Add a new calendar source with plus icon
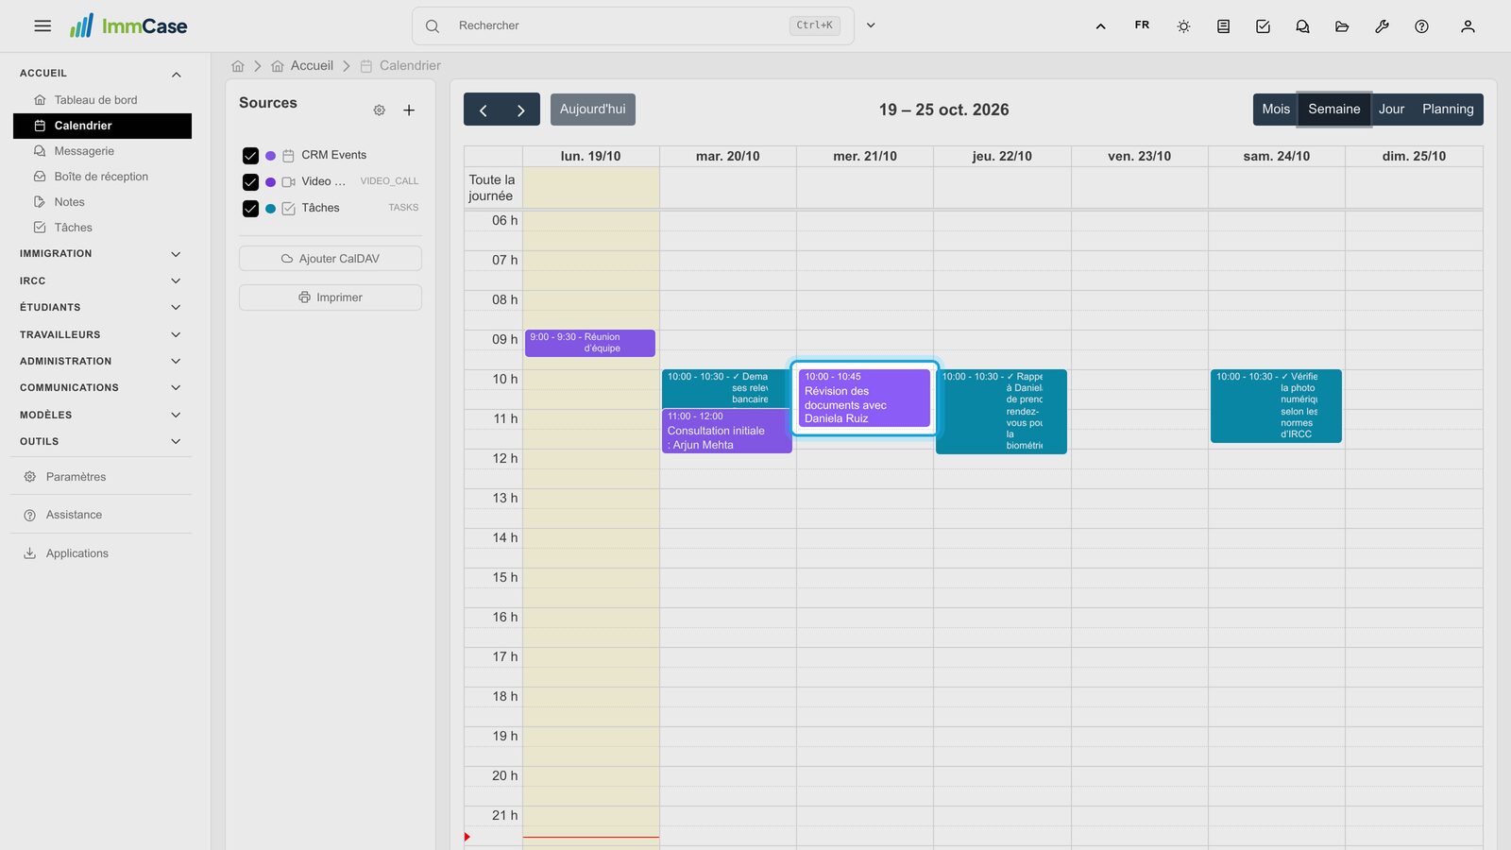1511x850 pixels. (409, 110)
